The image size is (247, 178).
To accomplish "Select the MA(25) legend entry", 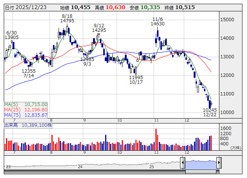I will pyautogui.click(x=26, y=109).
